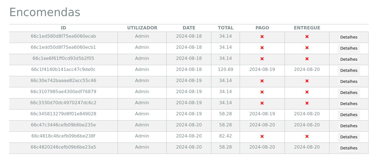Viewport: 388px width, 163px height.
Task: Click red X under Pago for order 66c1ed580d8f75ea6060ecab
Action: click(262, 37)
